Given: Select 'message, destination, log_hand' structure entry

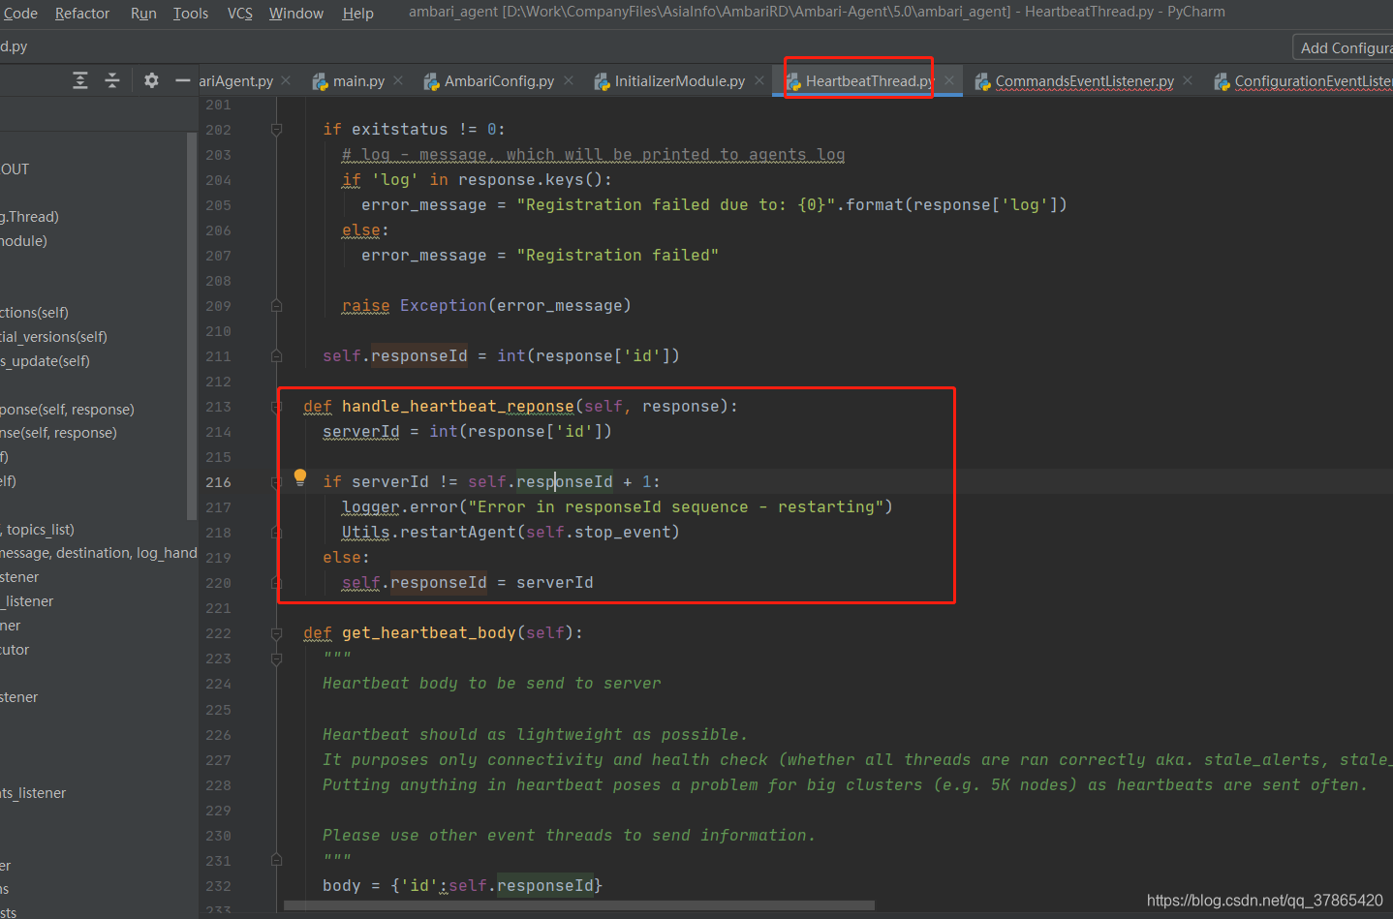Looking at the screenshot, I should pos(99,553).
